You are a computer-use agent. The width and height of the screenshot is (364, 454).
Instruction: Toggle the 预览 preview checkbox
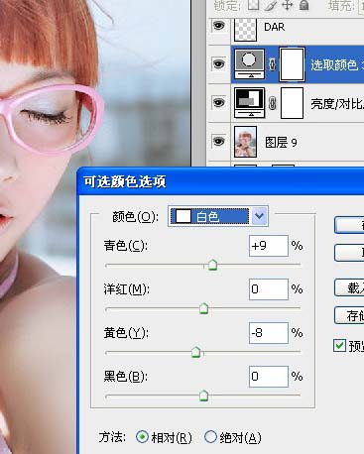(339, 346)
